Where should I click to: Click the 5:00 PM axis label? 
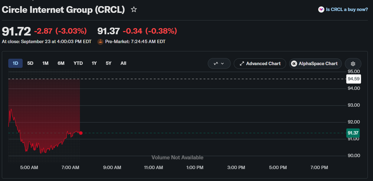(x=278, y=168)
